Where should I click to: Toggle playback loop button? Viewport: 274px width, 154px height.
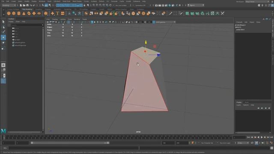point(252,143)
